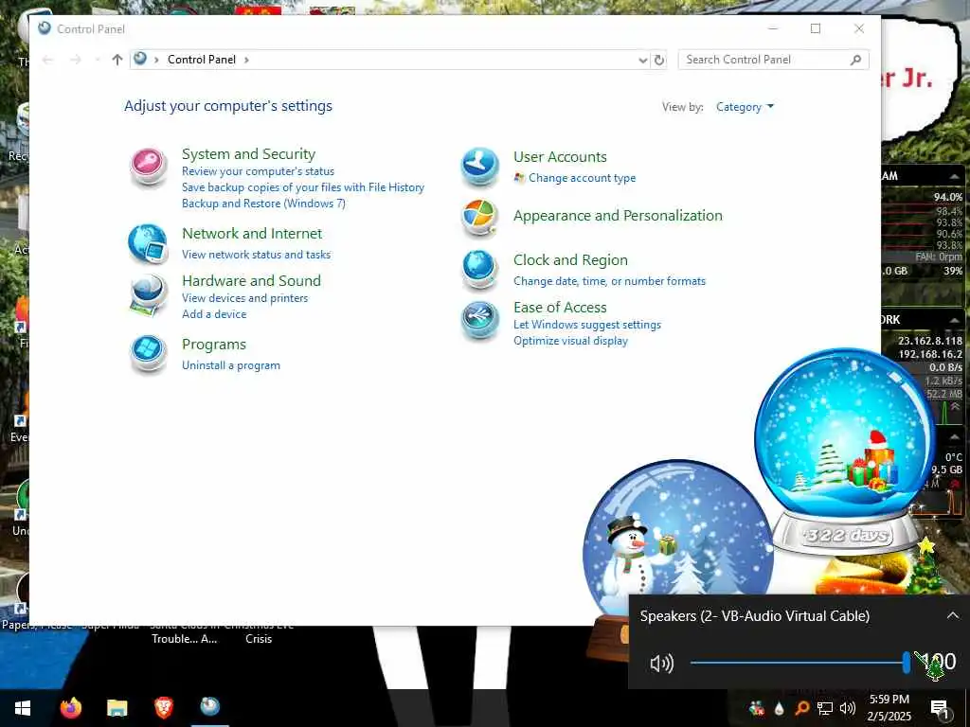The height and width of the screenshot is (727, 970).
Task: Click the Control Panel breadcrumb in the address bar
Action: click(202, 60)
